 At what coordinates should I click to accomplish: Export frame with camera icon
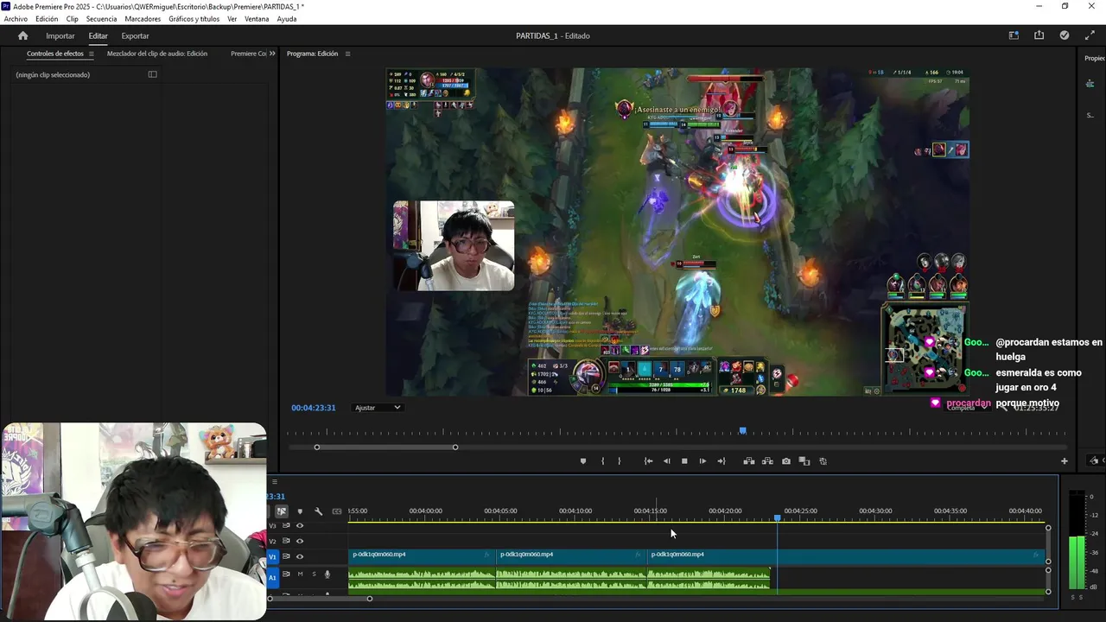point(785,461)
